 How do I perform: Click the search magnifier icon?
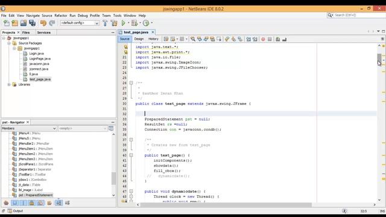(x=330, y=15)
